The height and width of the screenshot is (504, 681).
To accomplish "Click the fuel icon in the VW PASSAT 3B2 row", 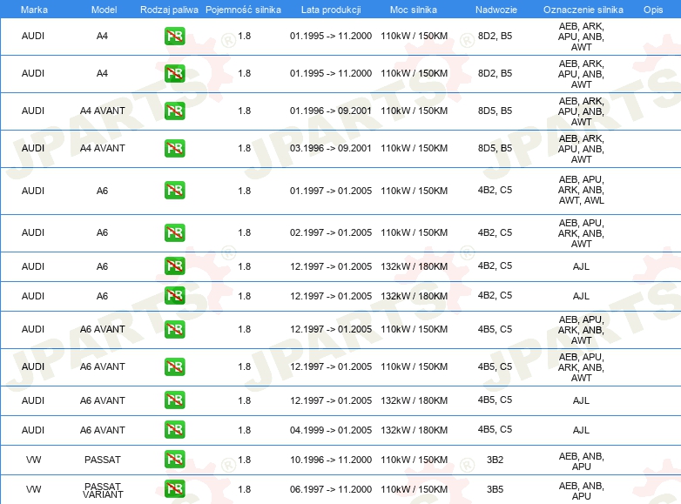I will pyautogui.click(x=174, y=460).
